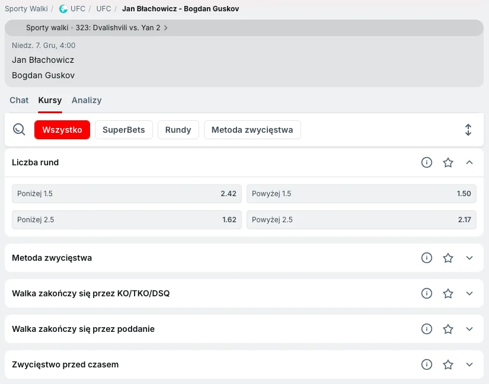The height and width of the screenshot is (384, 489).
Task: Click the expand/collapse all markets arrows icon
Action: click(468, 130)
